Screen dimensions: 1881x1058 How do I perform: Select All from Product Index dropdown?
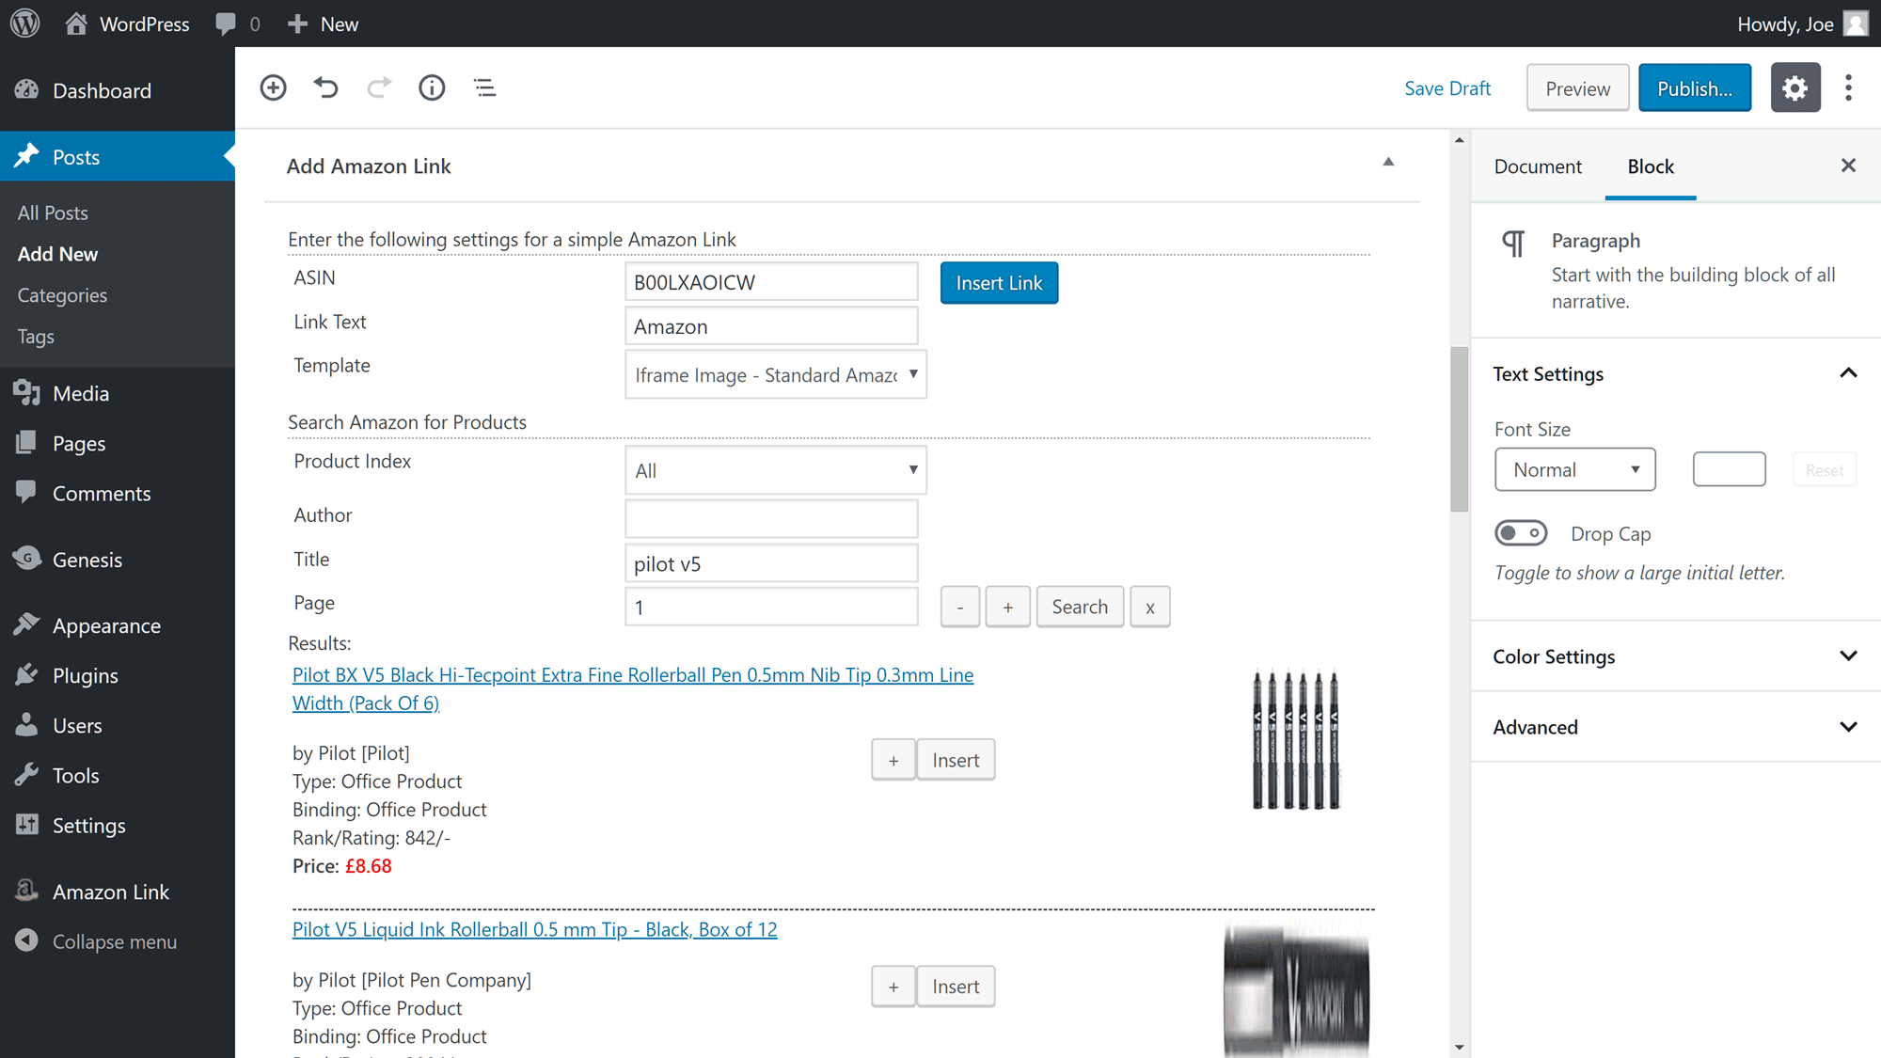tap(771, 469)
